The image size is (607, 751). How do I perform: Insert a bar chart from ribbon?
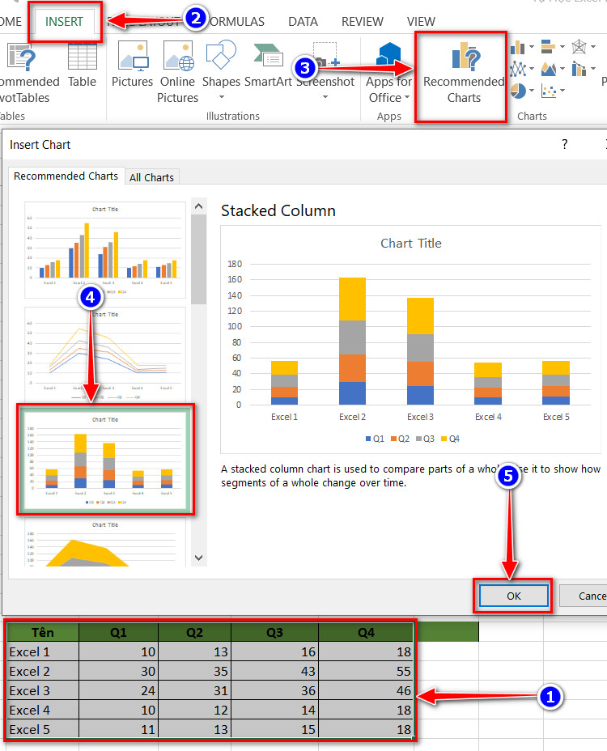tap(548, 47)
